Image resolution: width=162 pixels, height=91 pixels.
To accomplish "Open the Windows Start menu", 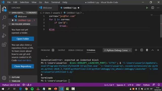I will (3, 89).
